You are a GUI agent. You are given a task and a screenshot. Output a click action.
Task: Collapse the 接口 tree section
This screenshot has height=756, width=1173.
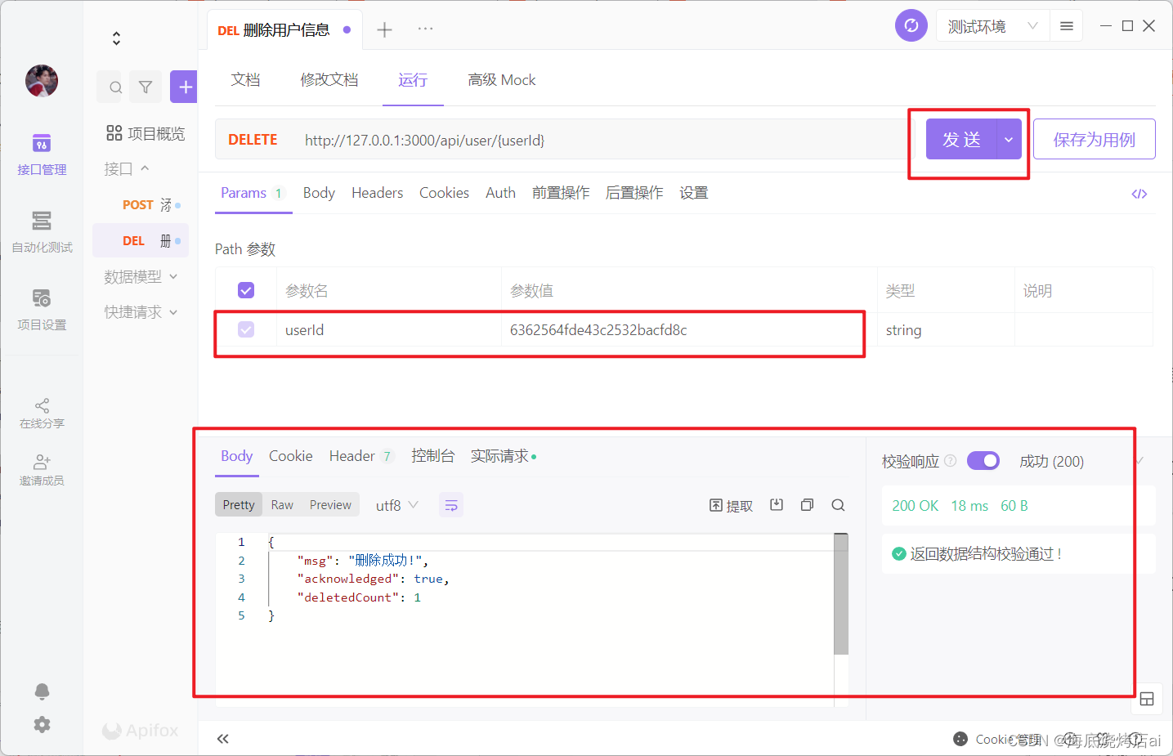[128, 168]
